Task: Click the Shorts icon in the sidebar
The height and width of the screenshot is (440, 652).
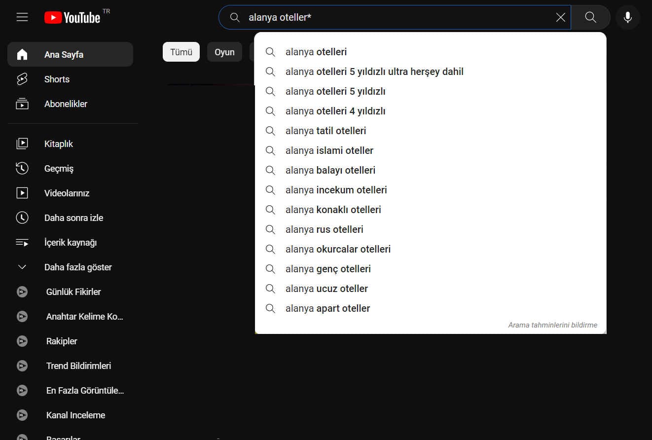Action: (22, 79)
